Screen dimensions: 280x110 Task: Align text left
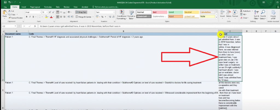[x=58, y=17]
